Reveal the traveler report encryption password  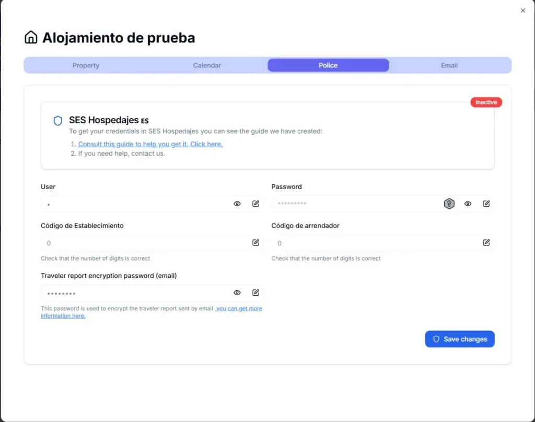point(237,292)
